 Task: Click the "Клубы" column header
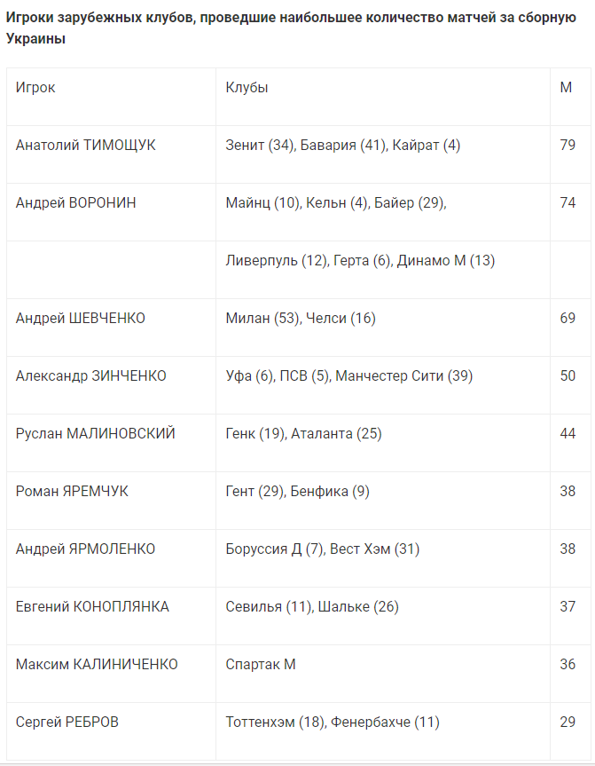(x=247, y=88)
